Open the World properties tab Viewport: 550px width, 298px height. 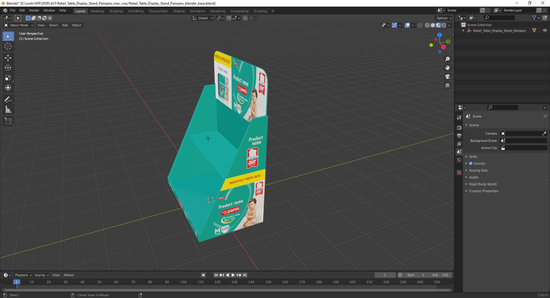tap(459, 160)
